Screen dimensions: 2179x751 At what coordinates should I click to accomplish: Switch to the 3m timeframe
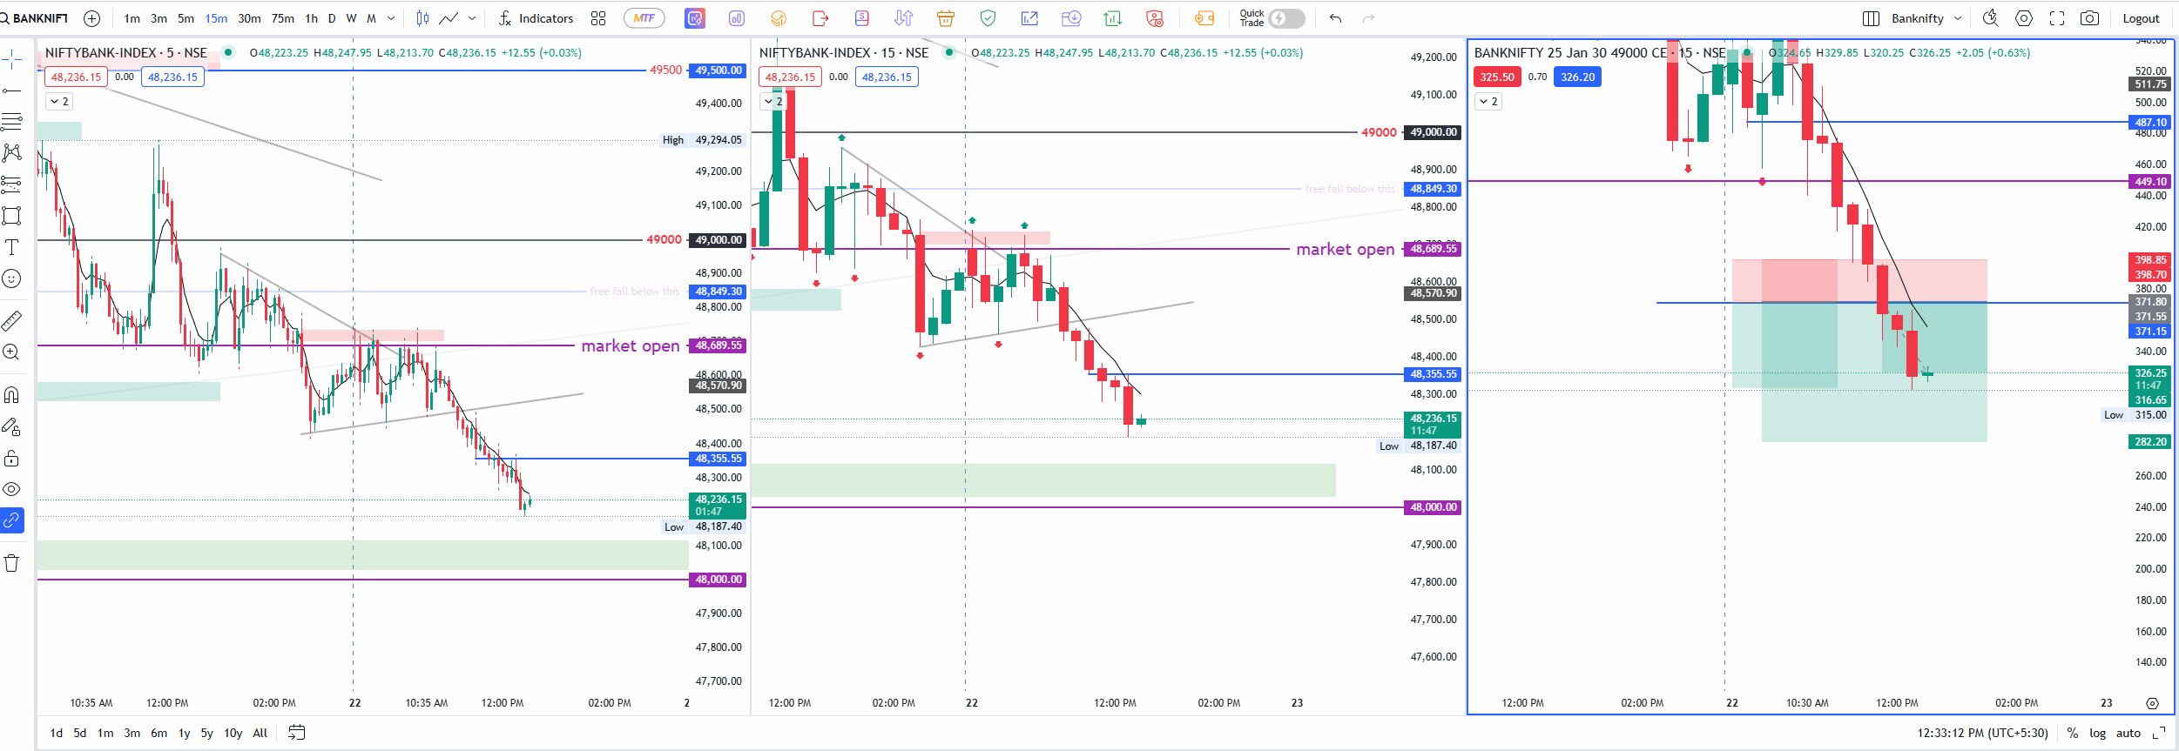pyautogui.click(x=159, y=18)
